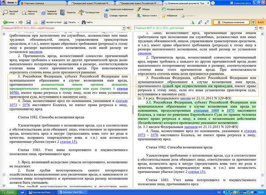Open Обзоры reviews
Screen dimensions: 266x195
tap(144, 9)
